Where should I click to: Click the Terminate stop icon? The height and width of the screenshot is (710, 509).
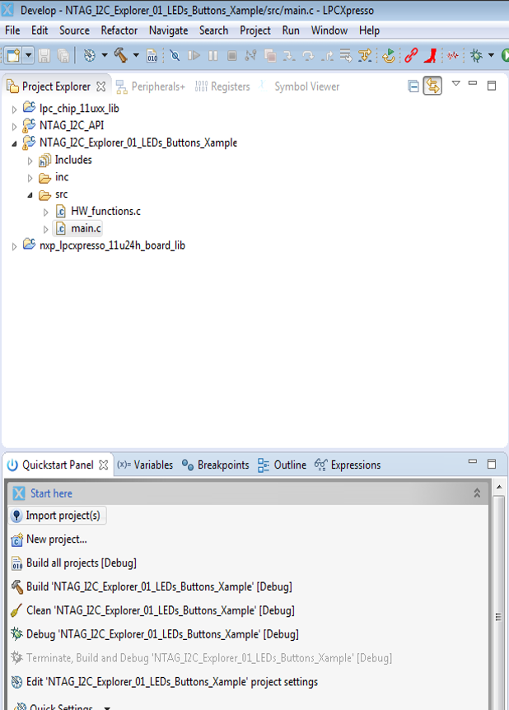(x=232, y=56)
